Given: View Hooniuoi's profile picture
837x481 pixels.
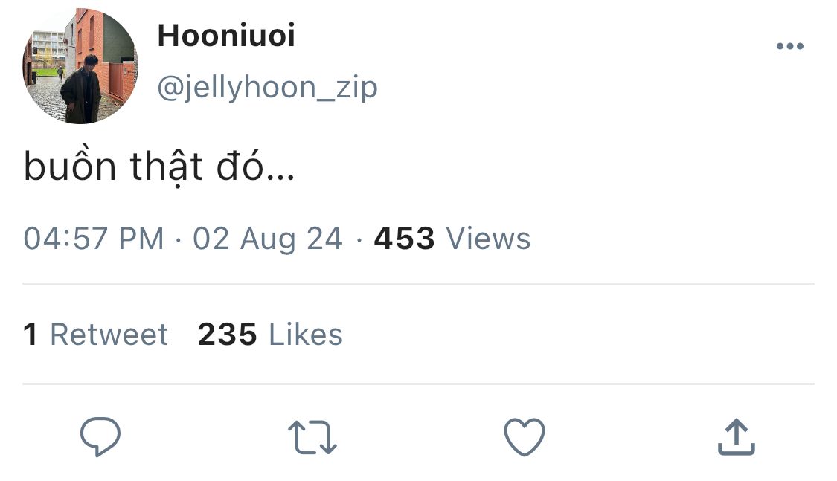Looking at the screenshot, I should pyautogui.click(x=80, y=66).
